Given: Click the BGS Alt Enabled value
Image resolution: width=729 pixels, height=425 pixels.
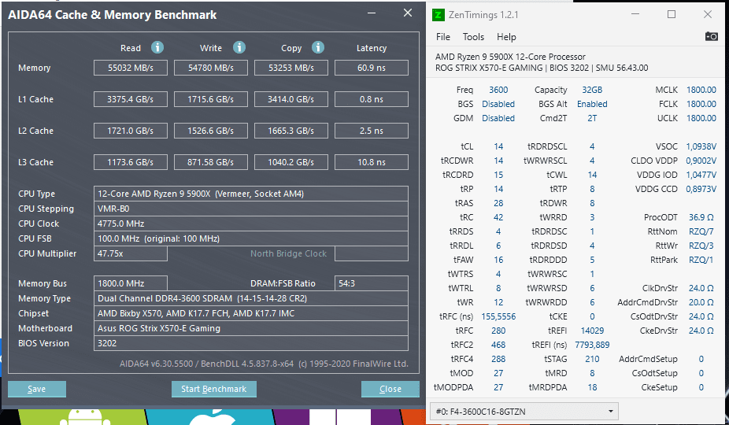Looking at the screenshot, I should [x=592, y=104].
